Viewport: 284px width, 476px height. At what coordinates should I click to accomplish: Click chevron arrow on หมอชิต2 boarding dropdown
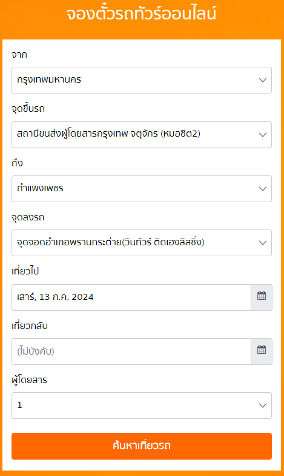[x=263, y=135]
